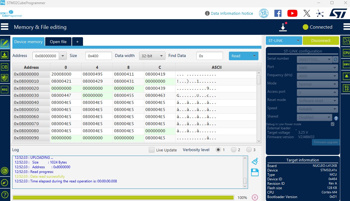350x201 pixels.
Task: Expand the Read button dropdown arrow
Action: (x=254, y=56)
